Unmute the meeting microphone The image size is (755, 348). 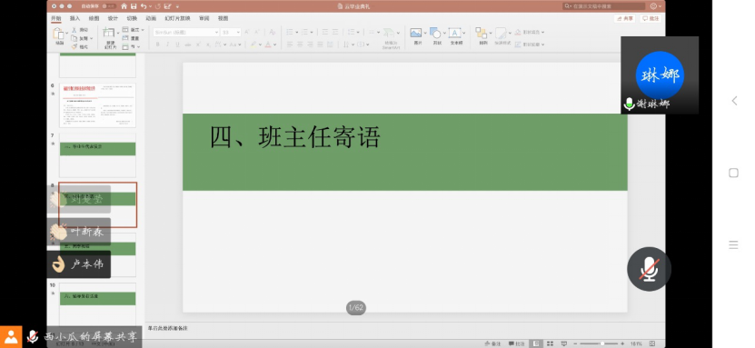click(649, 269)
